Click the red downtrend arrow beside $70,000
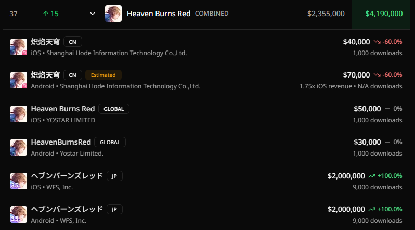This screenshot has height=230, width=415. pyautogui.click(x=377, y=75)
